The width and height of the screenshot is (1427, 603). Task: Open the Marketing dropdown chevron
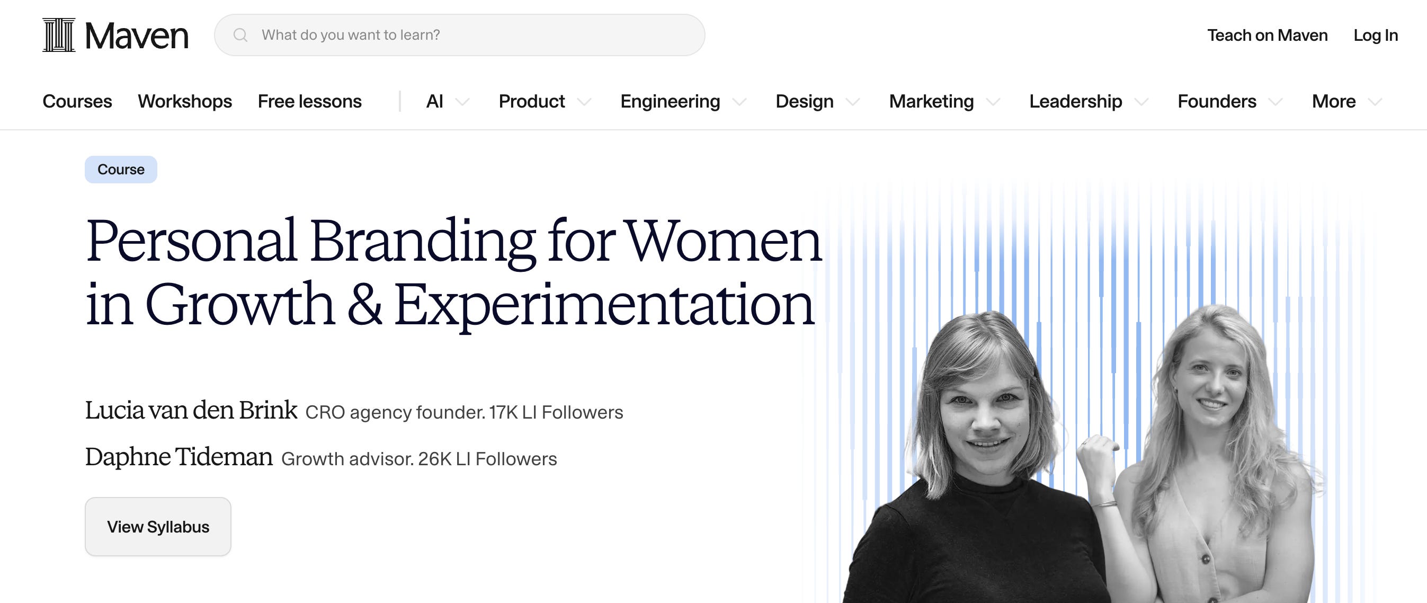(x=993, y=101)
